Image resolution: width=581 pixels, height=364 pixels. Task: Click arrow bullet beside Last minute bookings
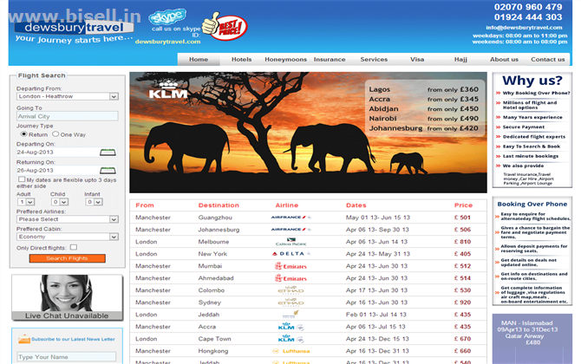(499, 156)
